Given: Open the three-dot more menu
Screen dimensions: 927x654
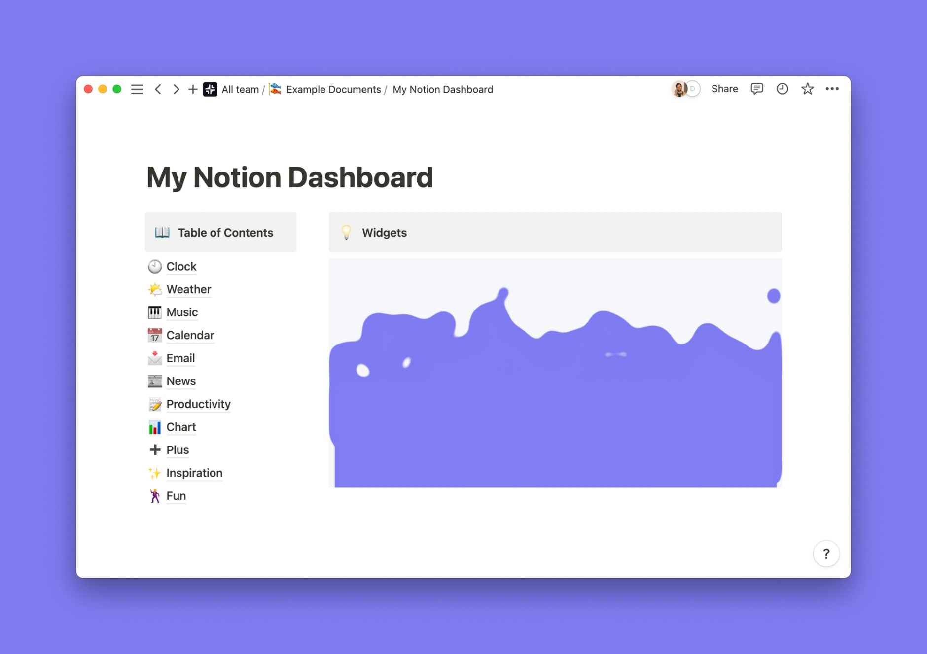Looking at the screenshot, I should [832, 89].
